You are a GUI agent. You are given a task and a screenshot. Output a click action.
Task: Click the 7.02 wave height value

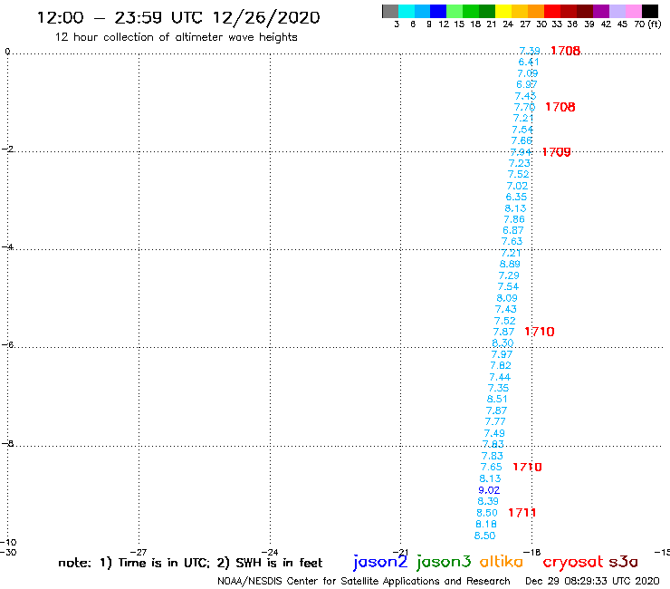517,186
